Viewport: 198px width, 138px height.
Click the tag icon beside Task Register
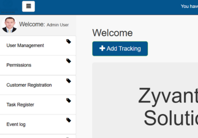[69, 101]
